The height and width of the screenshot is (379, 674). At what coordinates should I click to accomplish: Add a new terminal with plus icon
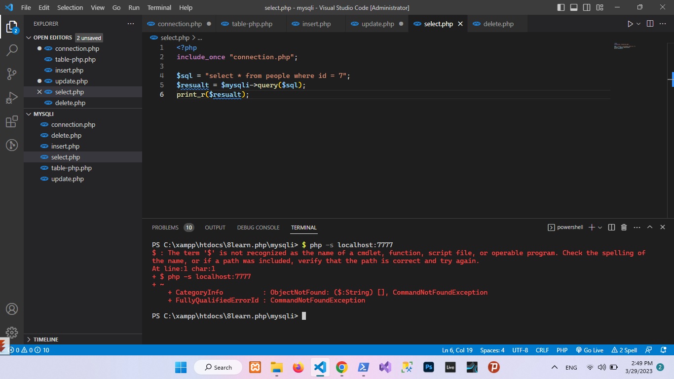592,227
